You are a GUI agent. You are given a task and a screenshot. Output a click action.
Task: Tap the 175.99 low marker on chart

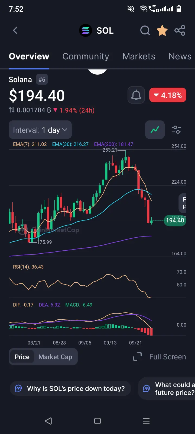click(x=44, y=242)
